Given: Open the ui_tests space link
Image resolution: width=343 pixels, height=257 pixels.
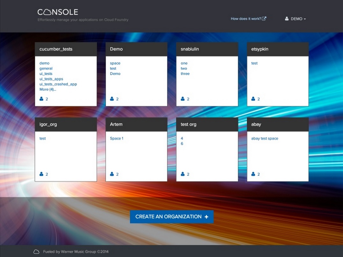Looking at the screenshot, I should 46,74.
